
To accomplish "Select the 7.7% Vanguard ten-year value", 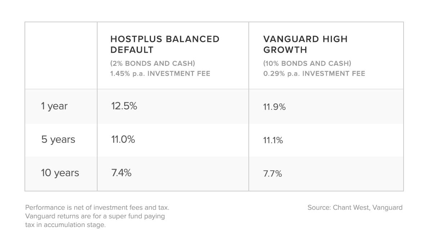I will click(273, 174).
